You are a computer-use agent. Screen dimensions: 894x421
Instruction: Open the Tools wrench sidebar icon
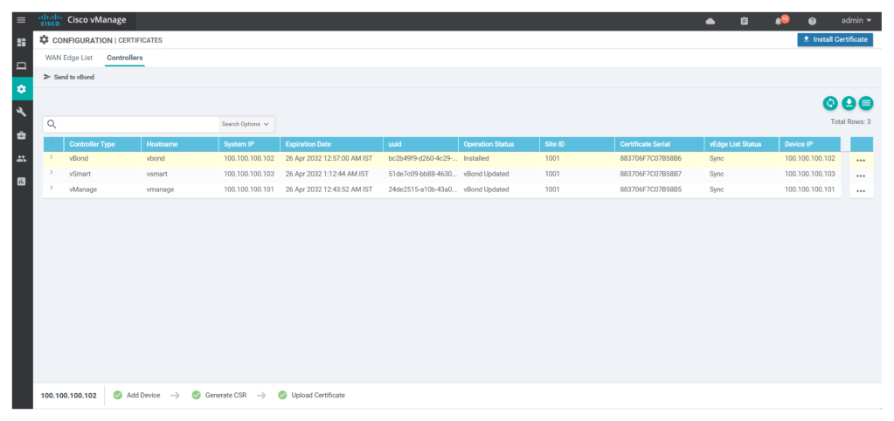21,112
